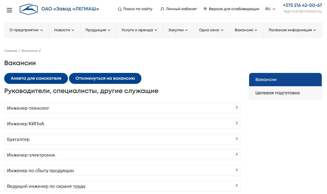
Task: Expand «Ведущий инженер по охране труда» chevron
Action: pyautogui.click(x=237, y=185)
